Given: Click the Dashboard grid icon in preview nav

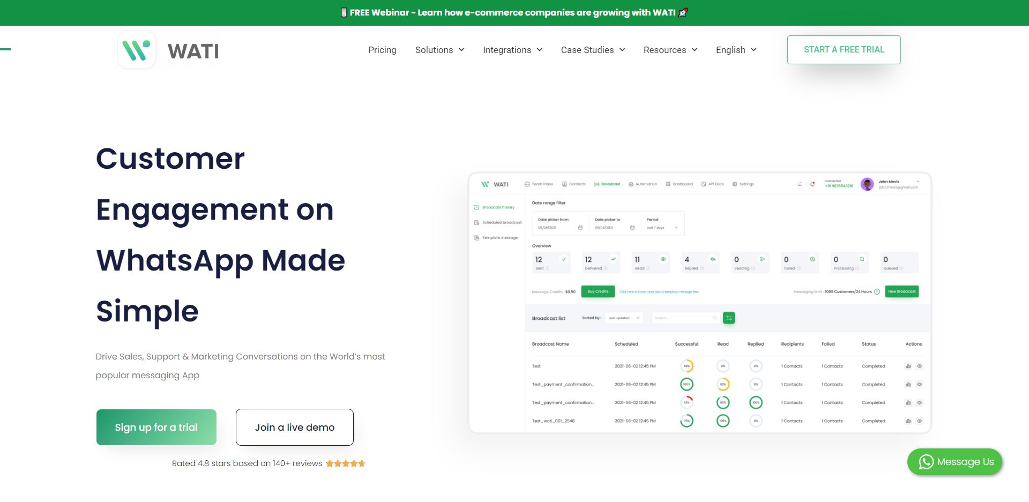Looking at the screenshot, I should pos(668,184).
